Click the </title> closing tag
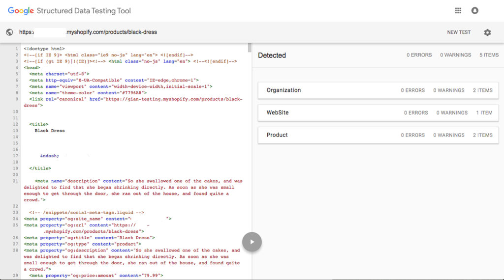This screenshot has height=280, width=504. (x=40, y=168)
